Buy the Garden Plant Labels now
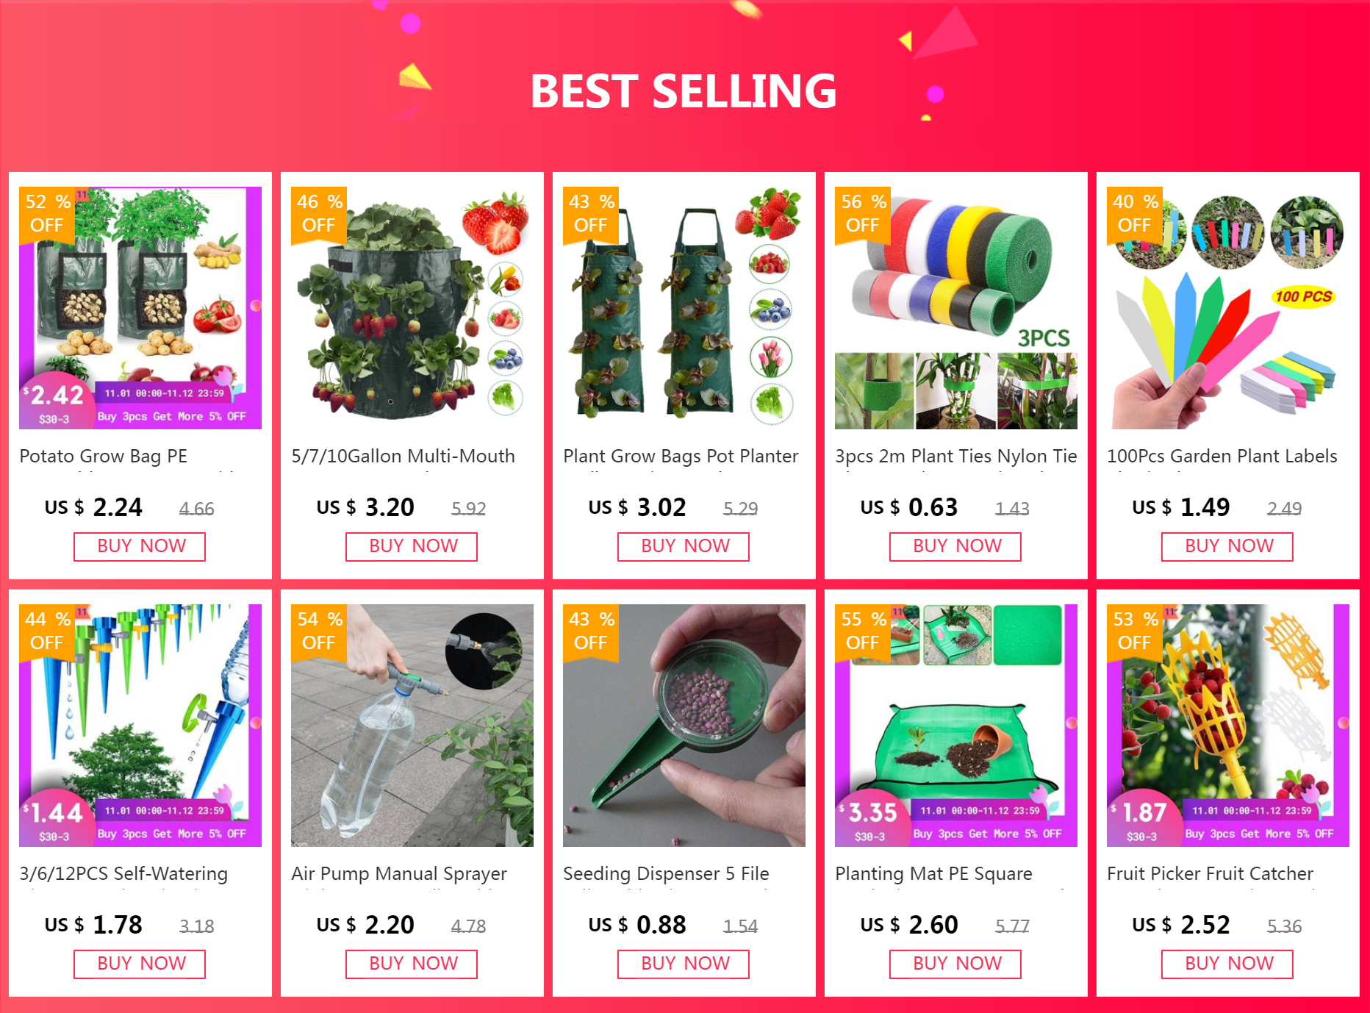The height and width of the screenshot is (1013, 1370). click(x=1227, y=547)
